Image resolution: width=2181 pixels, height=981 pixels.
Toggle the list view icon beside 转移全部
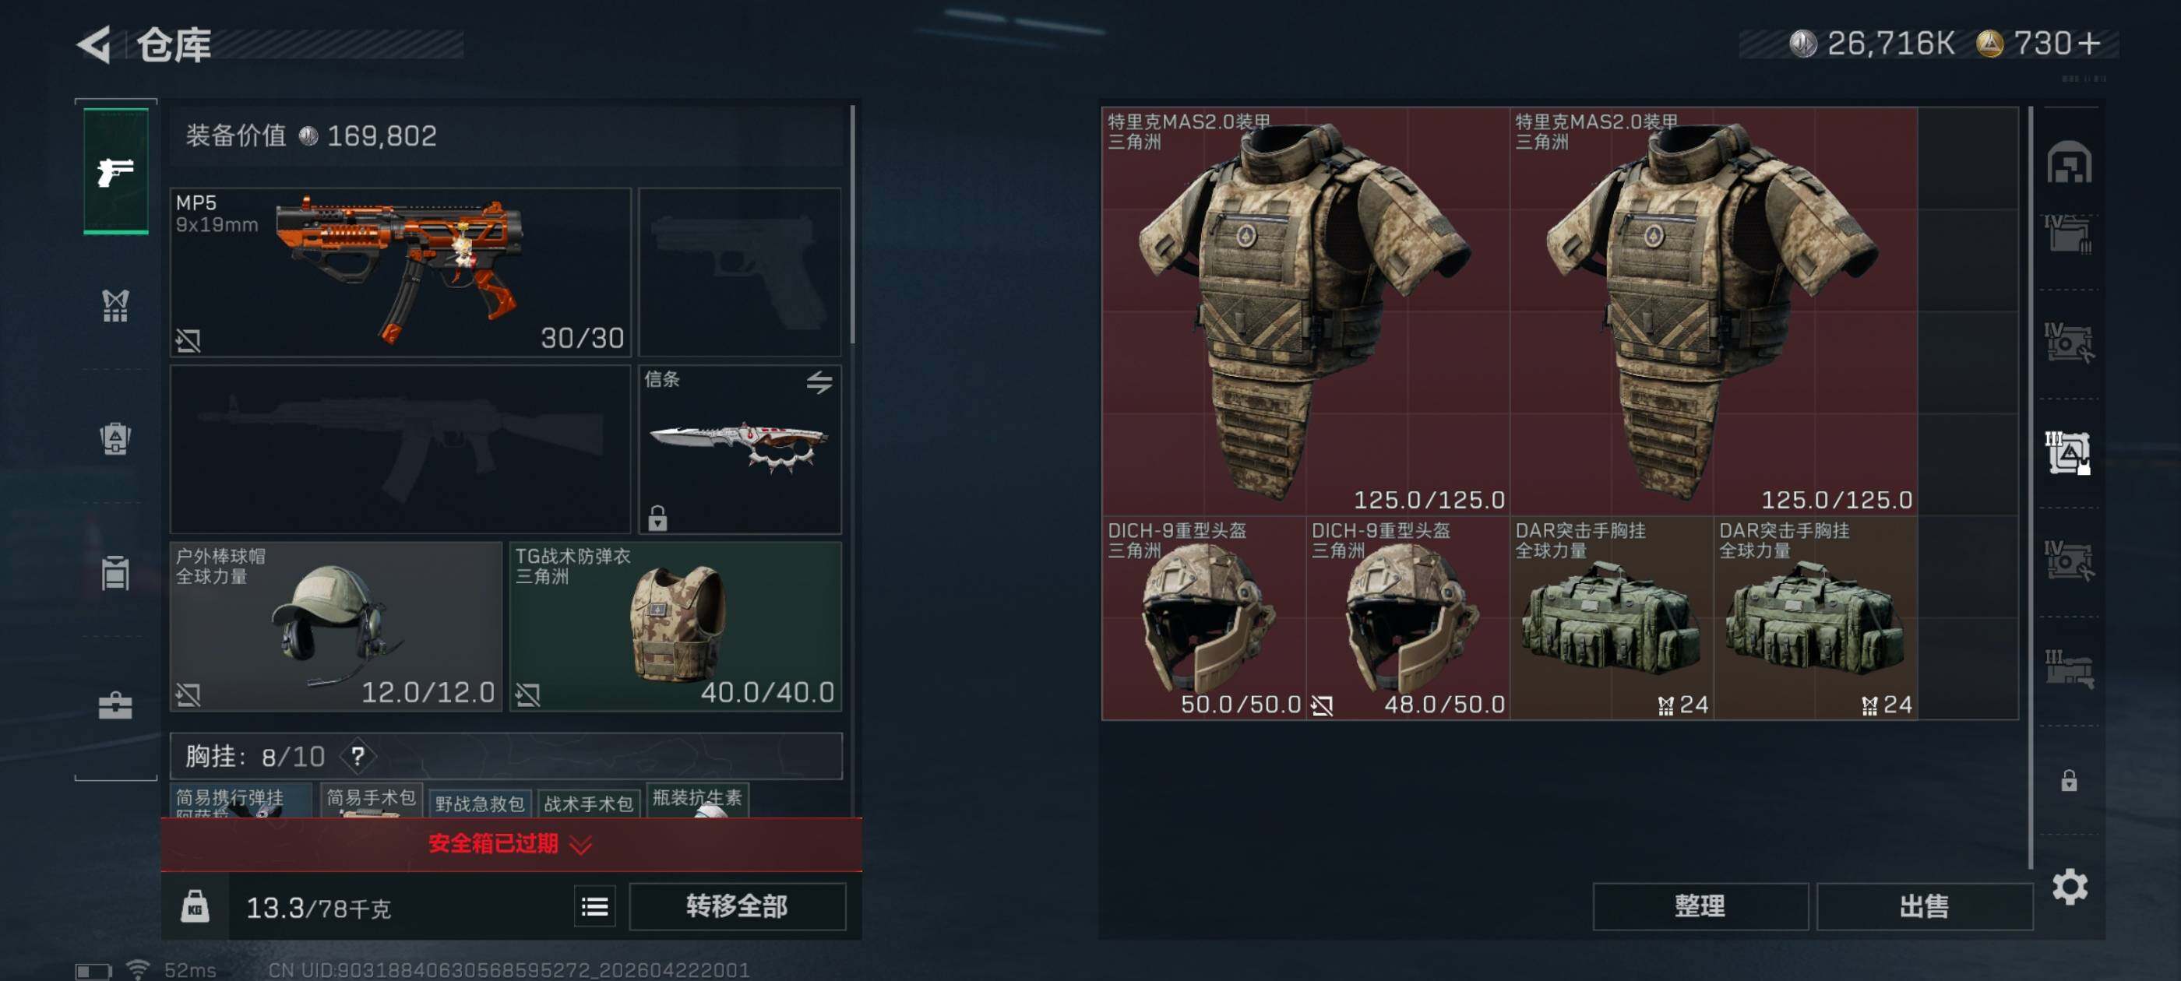[594, 907]
